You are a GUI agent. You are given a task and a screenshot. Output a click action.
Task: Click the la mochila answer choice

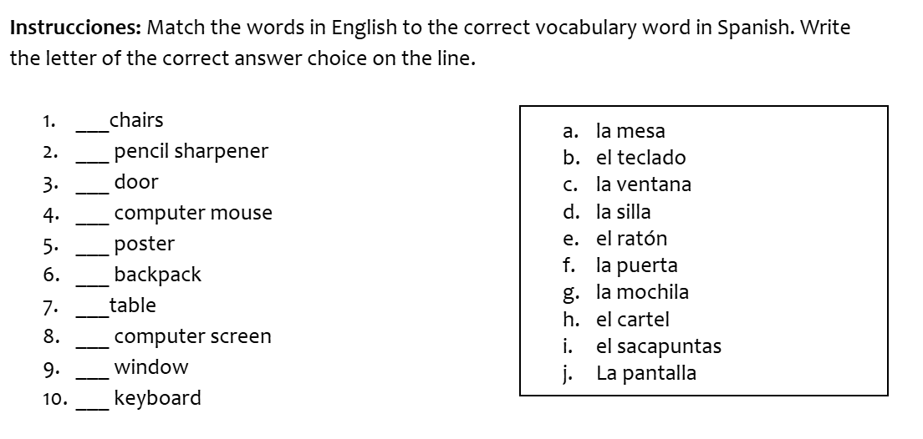tap(642, 292)
